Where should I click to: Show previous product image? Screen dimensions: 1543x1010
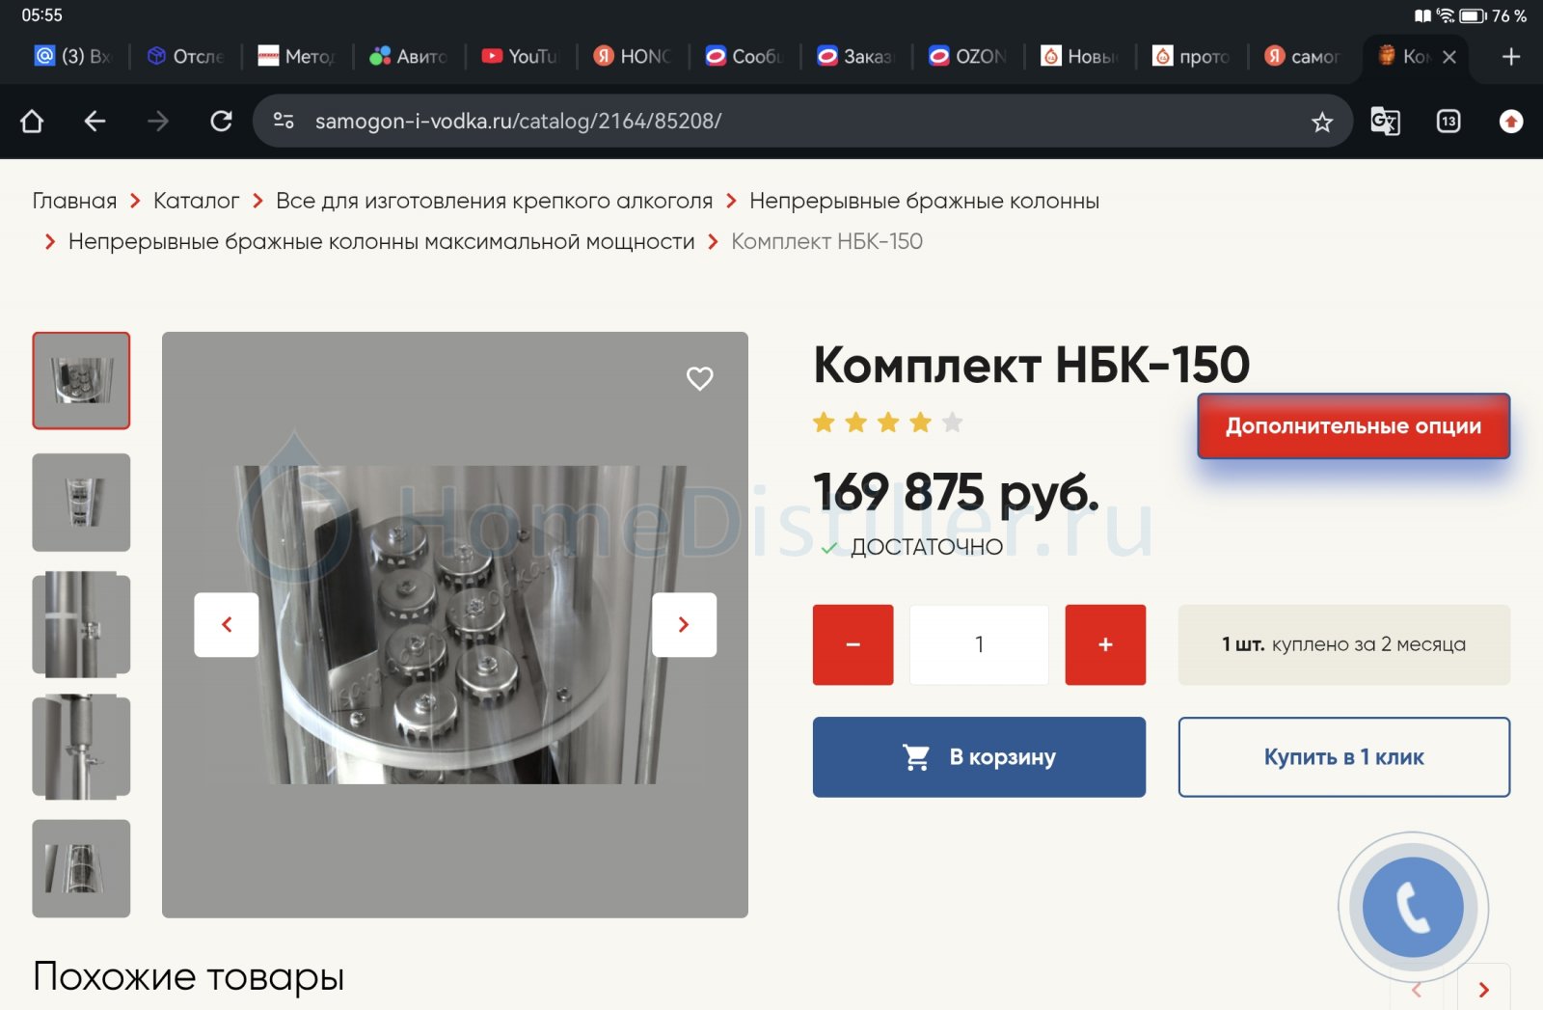click(x=227, y=625)
